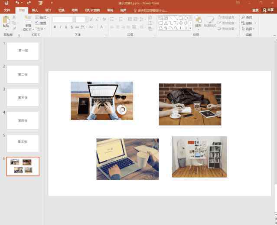Click the Paste clipboard icon

[x=6, y=20]
